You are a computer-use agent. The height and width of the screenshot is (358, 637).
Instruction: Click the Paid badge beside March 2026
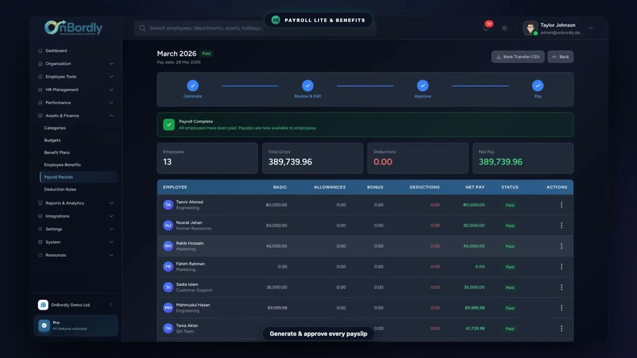[206, 54]
